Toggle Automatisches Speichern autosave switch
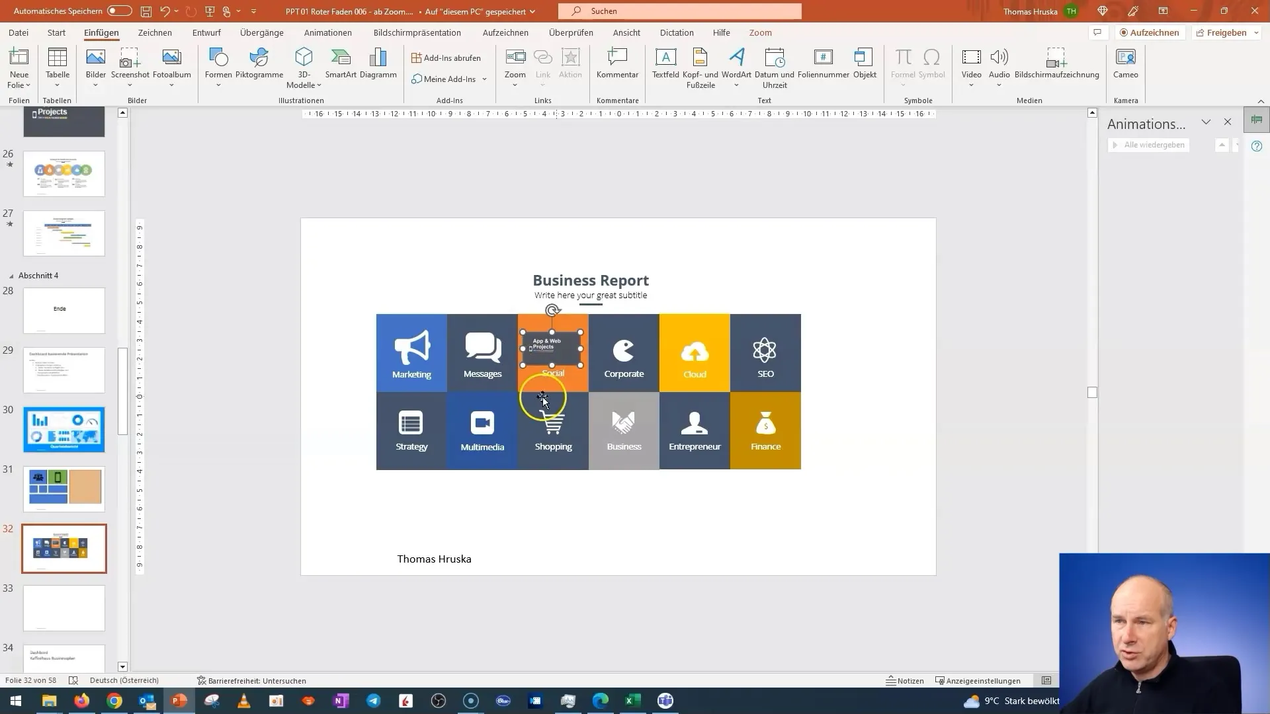1270x714 pixels. click(120, 11)
